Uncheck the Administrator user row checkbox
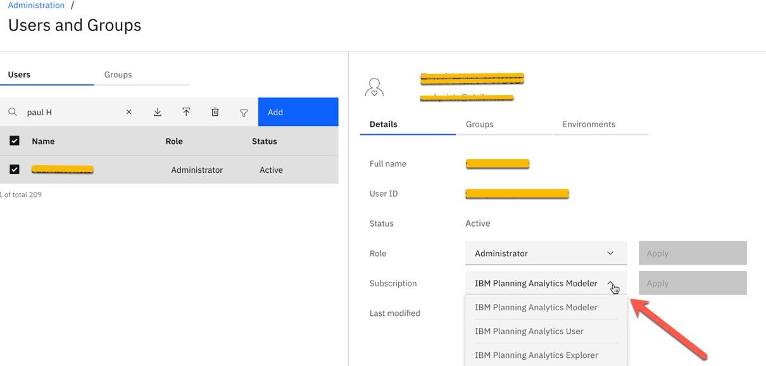This screenshot has height=366, width=766. click(15, 169)
